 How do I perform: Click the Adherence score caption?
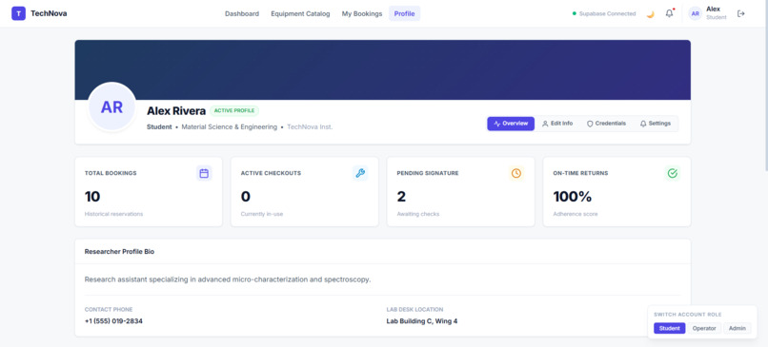pyautogui.click(x=575, y=214)
